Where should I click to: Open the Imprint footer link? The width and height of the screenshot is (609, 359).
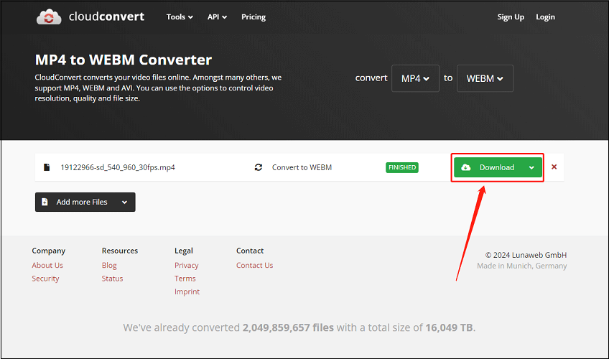click(x=187, y=292)
